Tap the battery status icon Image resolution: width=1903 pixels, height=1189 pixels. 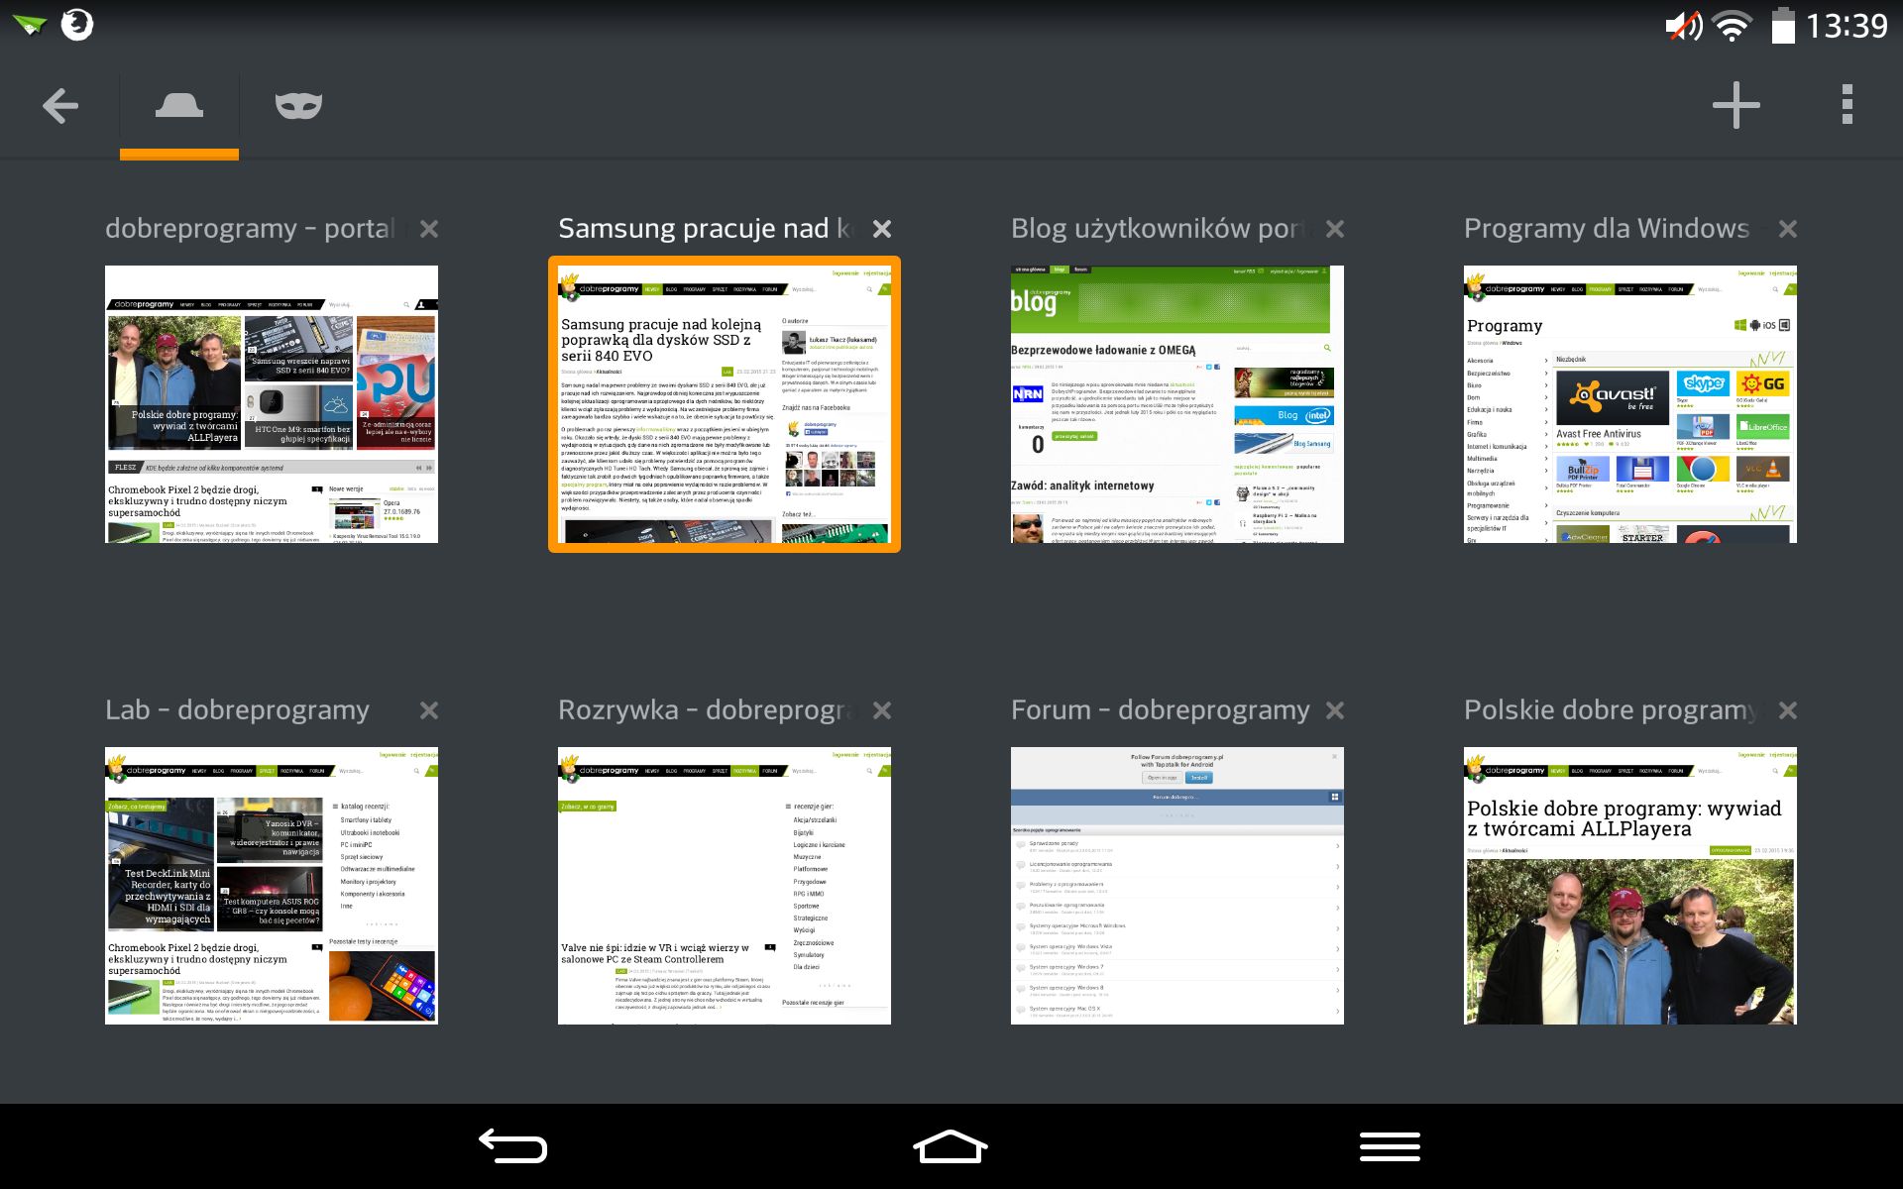(1782, 26)
